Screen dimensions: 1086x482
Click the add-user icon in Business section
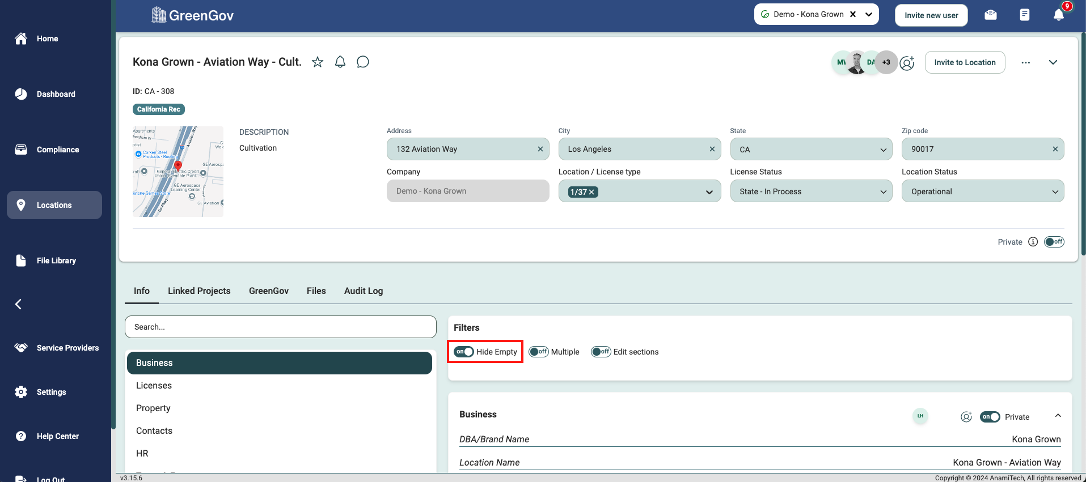[x=966, y=417]
